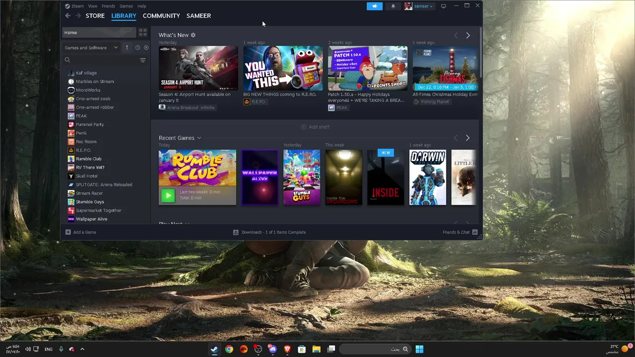This screenshot has width=635, height=357.
Task: Open Google Chrome from the taskbar
Action: [229, 349]
